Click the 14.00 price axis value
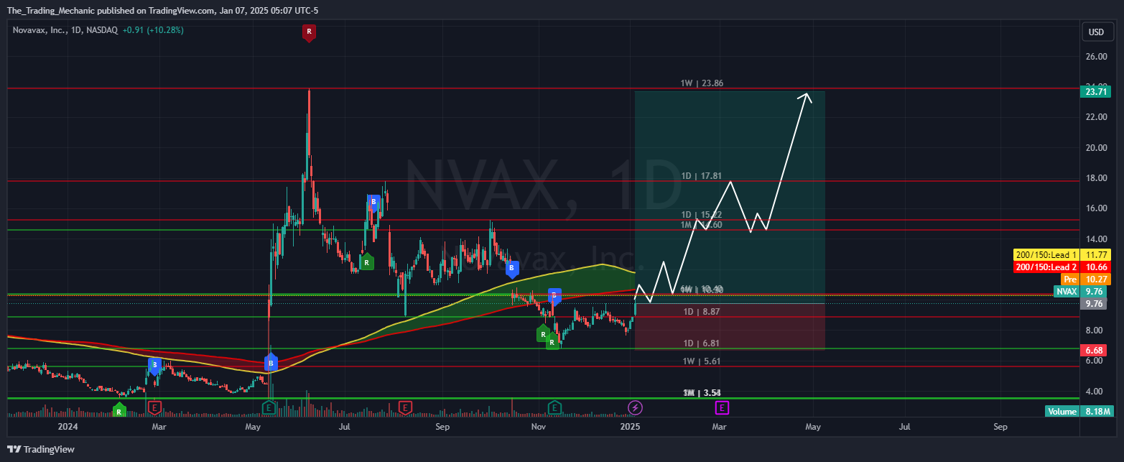The width and height of the screenshot is (1124, 462). tap(1095, 239)
